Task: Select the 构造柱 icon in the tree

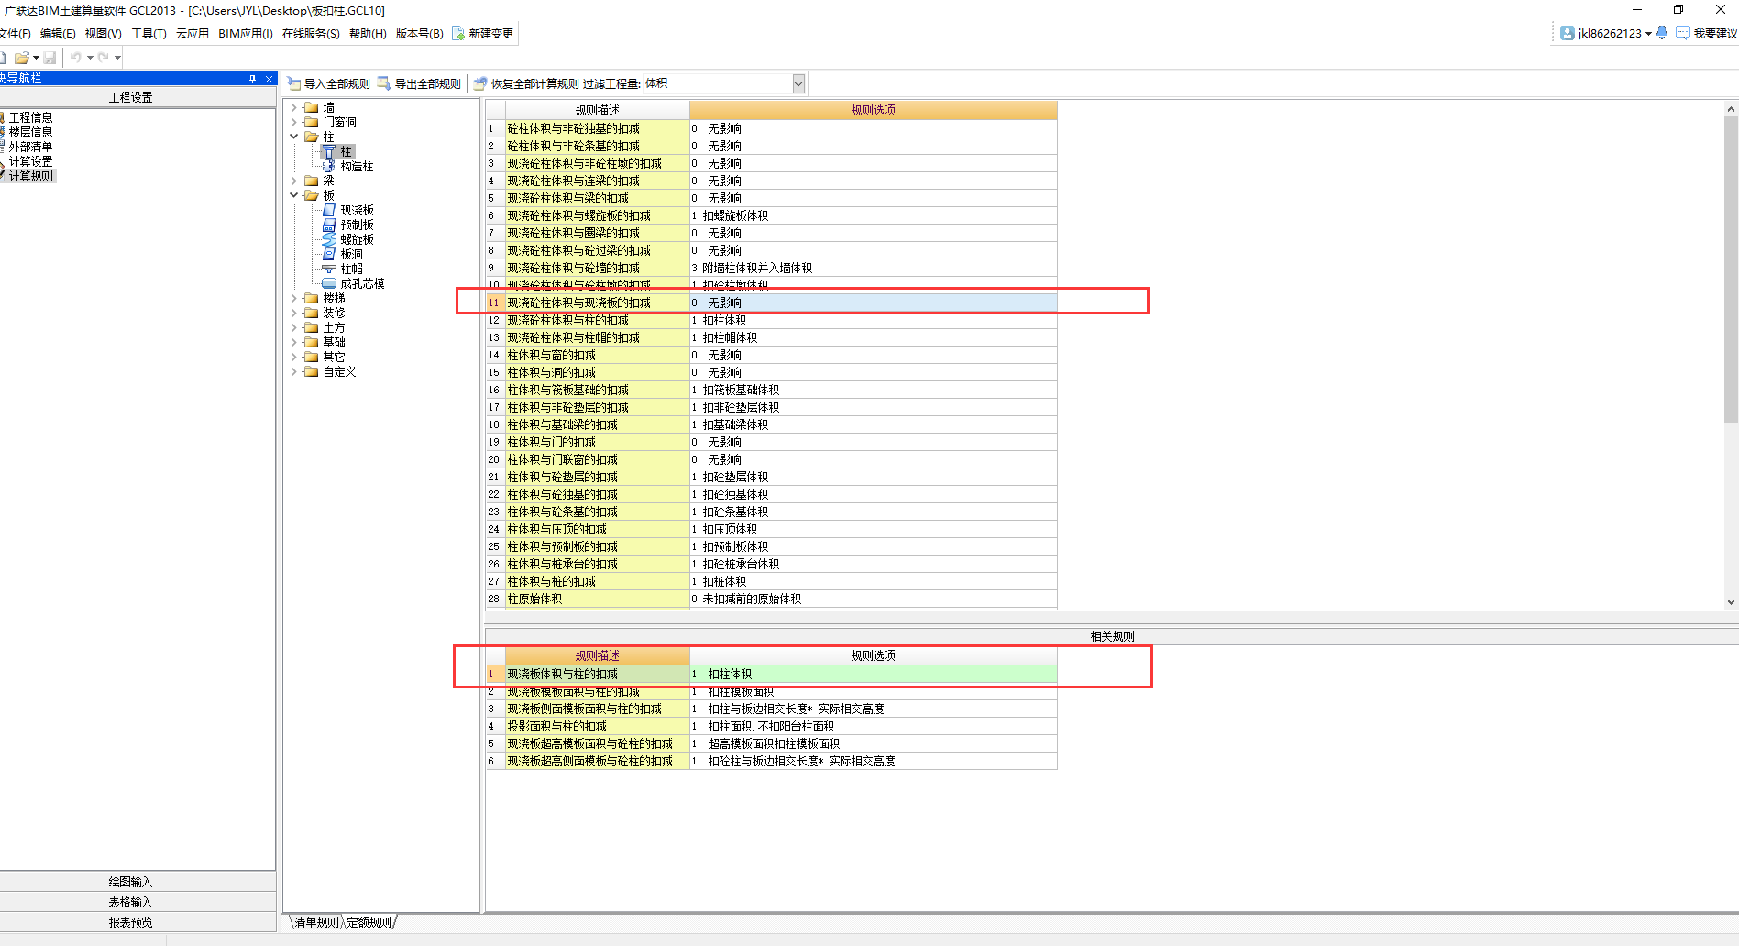Action: [328, 166]
